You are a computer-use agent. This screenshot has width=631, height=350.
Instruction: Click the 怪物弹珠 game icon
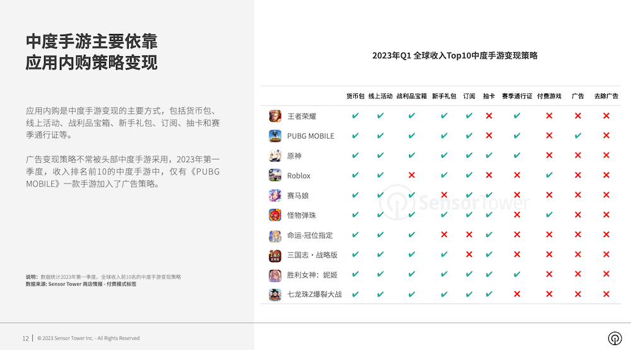(x=275, y=215)
